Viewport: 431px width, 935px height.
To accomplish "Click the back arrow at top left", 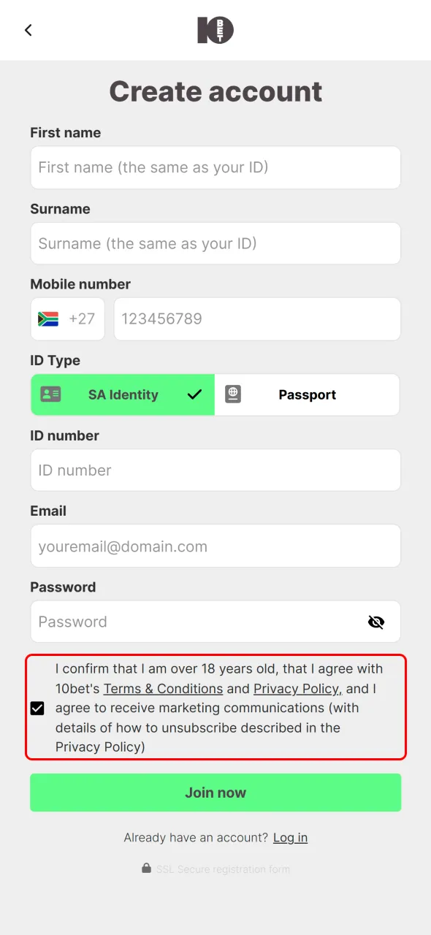I will click(x=28, y=30).
